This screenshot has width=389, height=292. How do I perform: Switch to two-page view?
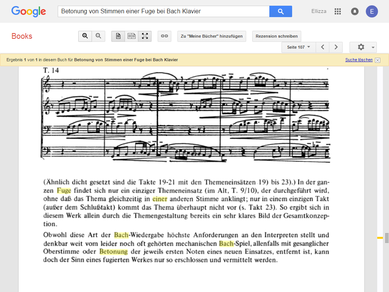point(131,36)
